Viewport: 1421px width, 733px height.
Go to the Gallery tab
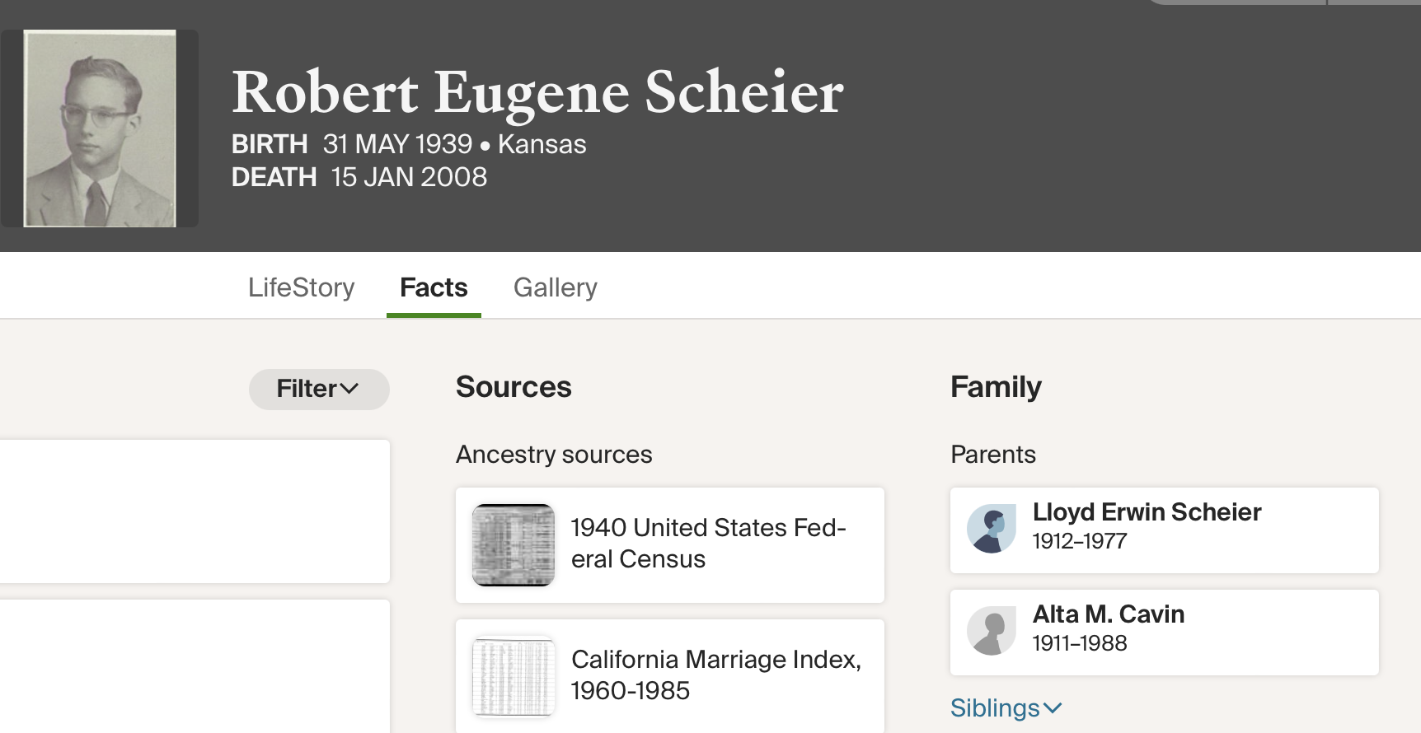click(556, 287)
